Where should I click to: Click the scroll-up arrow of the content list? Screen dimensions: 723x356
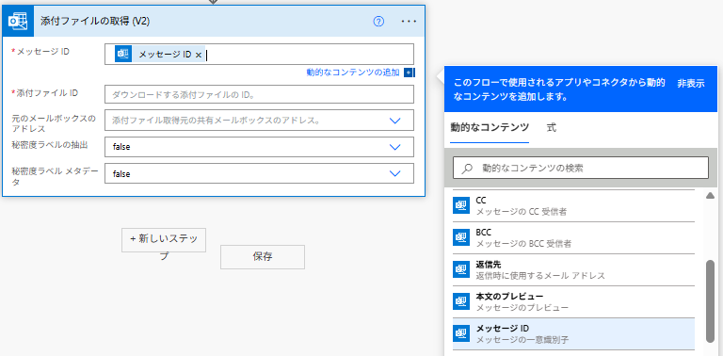(x=710, y=196)
